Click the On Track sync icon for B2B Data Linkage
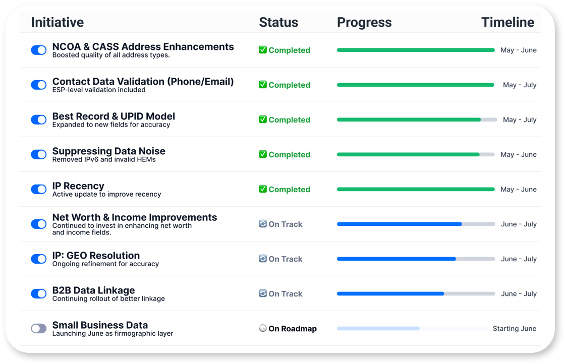The height and width of the screenshot is (364, 565). click(x=263, y=293)
